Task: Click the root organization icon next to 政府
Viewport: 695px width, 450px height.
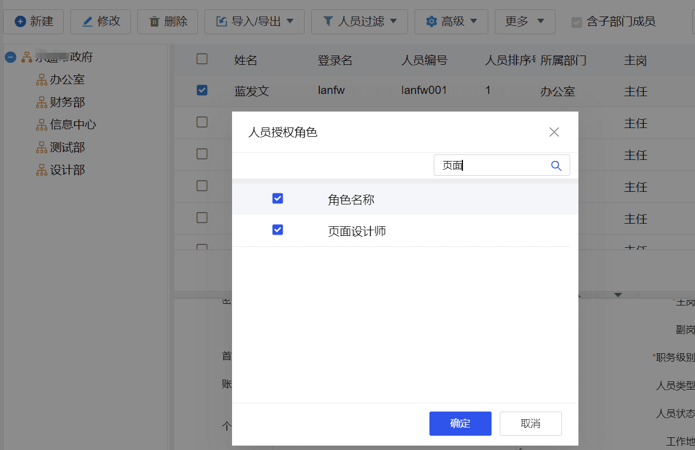Action: (26, 57)
